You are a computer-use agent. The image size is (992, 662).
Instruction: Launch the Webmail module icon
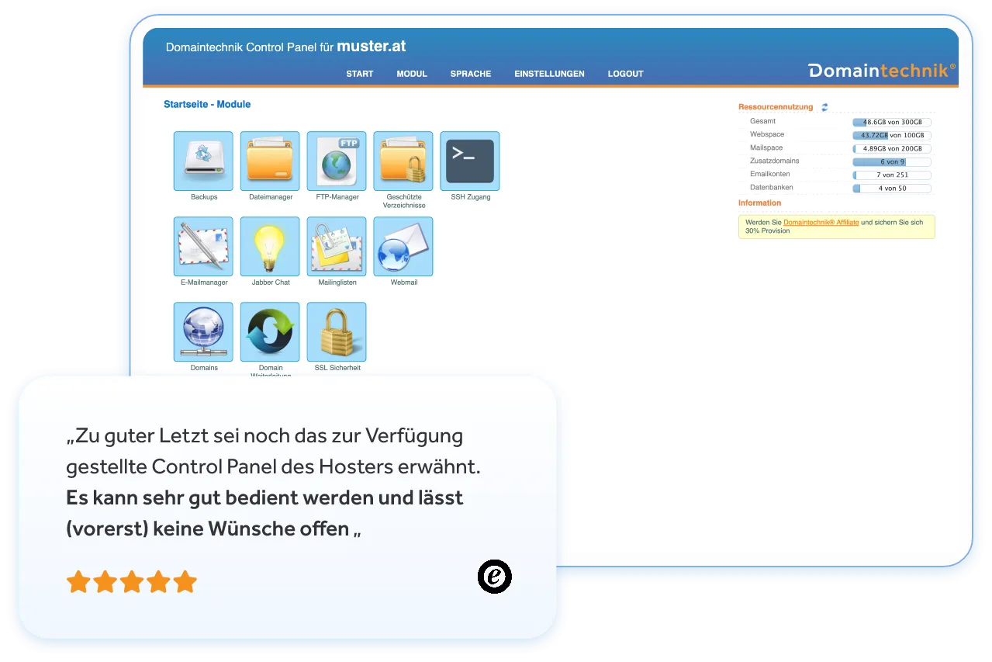[403, 246]
